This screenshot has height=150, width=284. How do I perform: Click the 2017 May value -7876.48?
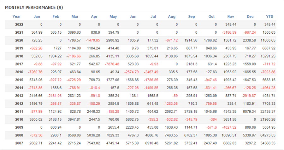(112, 64)
